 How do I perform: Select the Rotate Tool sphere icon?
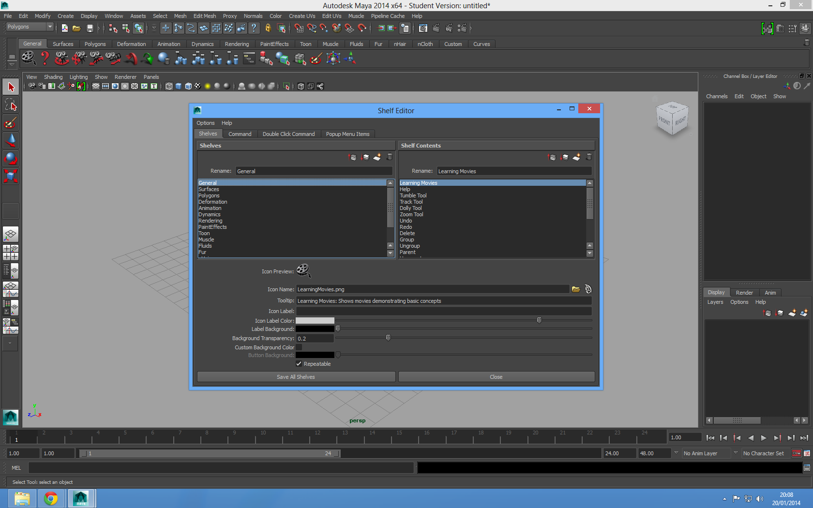pyautogui.click(x=11, y=158)
